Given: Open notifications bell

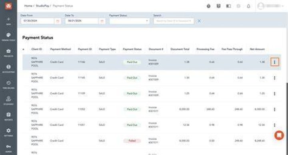Looking at the screenshot, I should tap(248, 6).
